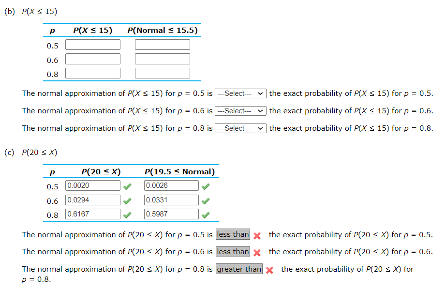Image resolution: width=446 pixels, height=292 pixels.
Task: Click the green checkmark beside 0.0294
Action: [128, 200]
